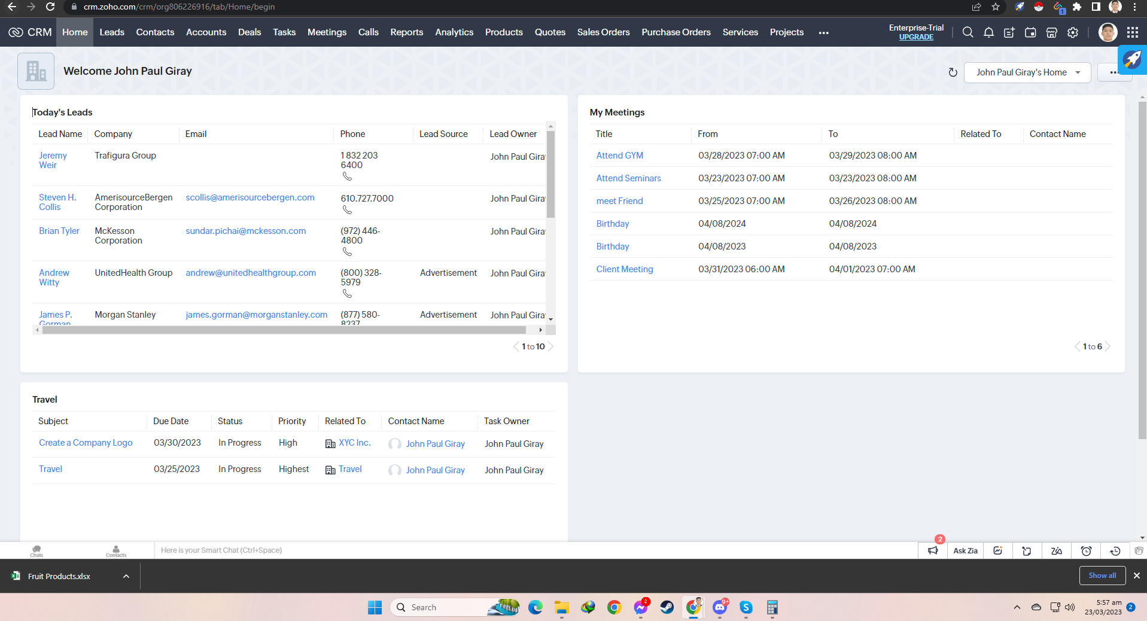Screen dimensions: 1147x621
Task: Open the Fruit Products.xlsx downloaded file
Action: coord(59,576)
